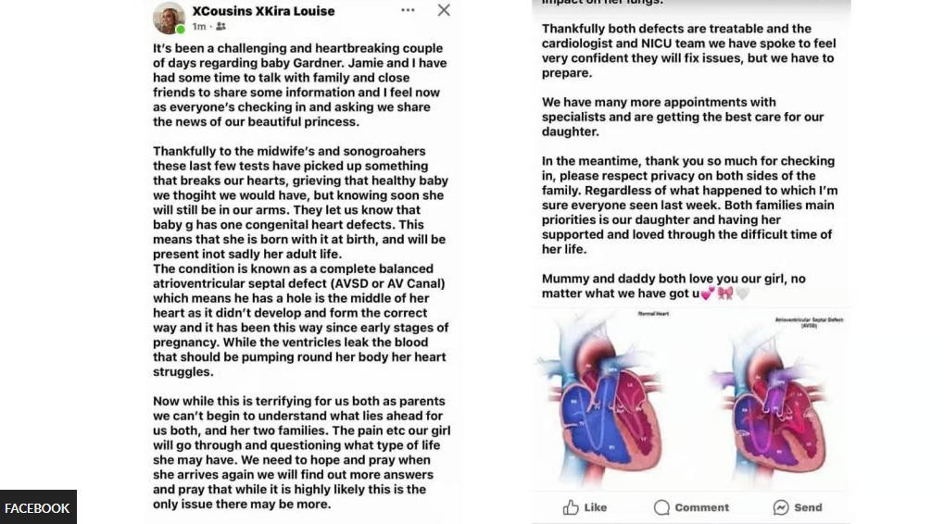Click the pink ribbon bow emoji

724,294
